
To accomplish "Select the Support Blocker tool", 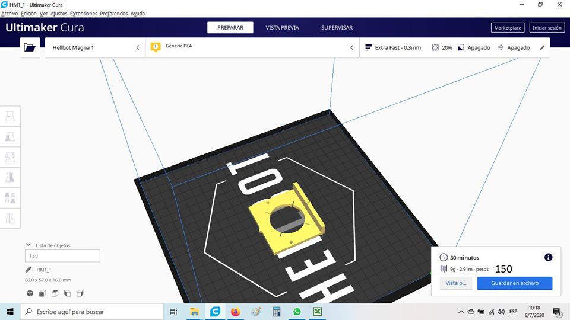I will [10, 218].
